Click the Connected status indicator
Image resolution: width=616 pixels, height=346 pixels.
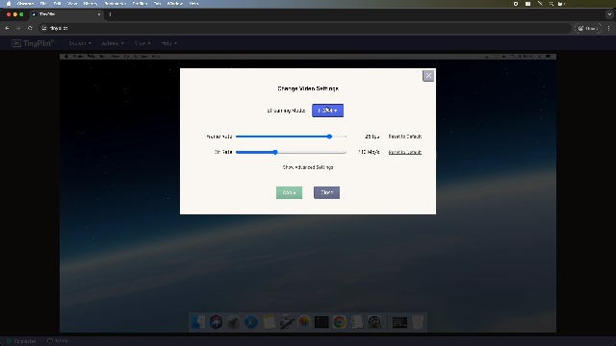coord(21,341)
